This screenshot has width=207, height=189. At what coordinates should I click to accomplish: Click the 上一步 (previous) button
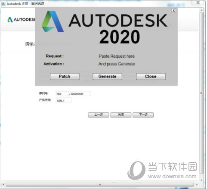(x=99, y=115)
